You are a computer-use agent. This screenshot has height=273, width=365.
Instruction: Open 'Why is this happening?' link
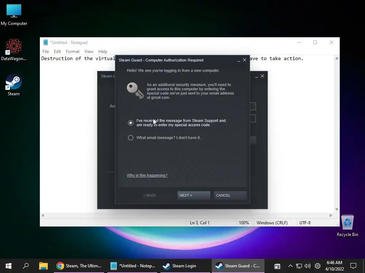coord(147,175)
